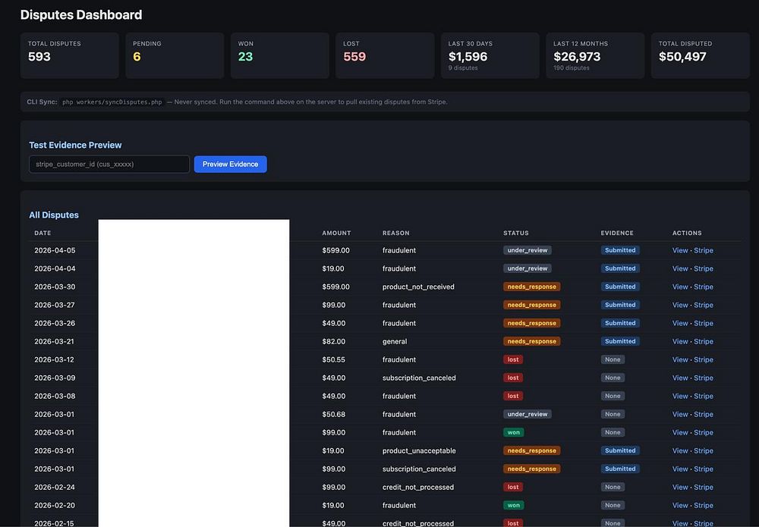Viewport: 759px width, 527px height.
Task: Open Stripe link for 2026-03-09 subscription_canceled dispute
Action: [704, 378]
